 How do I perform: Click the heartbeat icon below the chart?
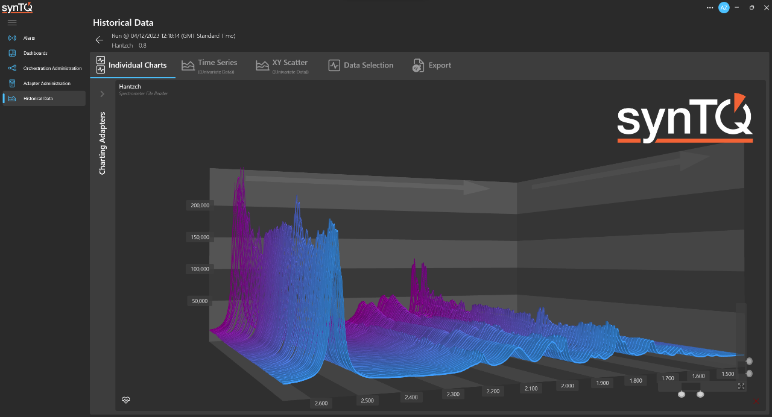pyautogui.click(x=126, y=400)
